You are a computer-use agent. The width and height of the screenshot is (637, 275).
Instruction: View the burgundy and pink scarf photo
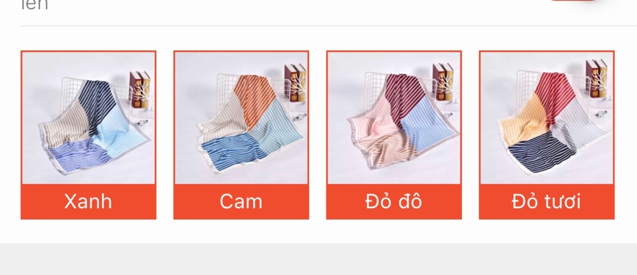[x=394, y=118]
